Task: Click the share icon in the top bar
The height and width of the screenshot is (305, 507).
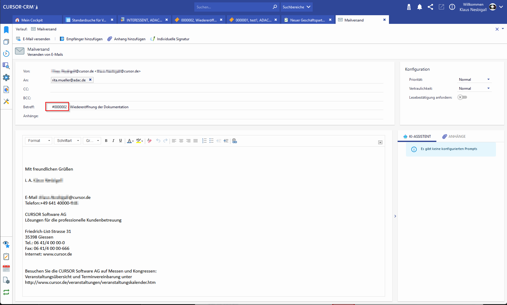Action: click(x=430, y=7)
